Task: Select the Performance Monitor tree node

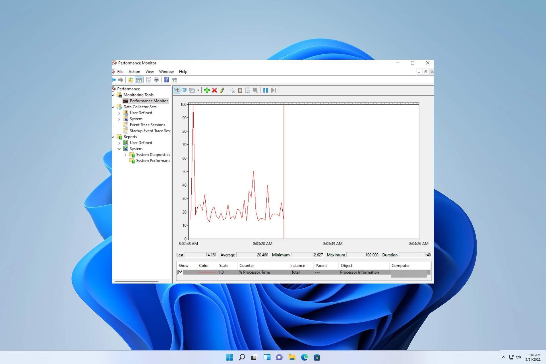Action: pyautogui.click(x=149, y=101)
